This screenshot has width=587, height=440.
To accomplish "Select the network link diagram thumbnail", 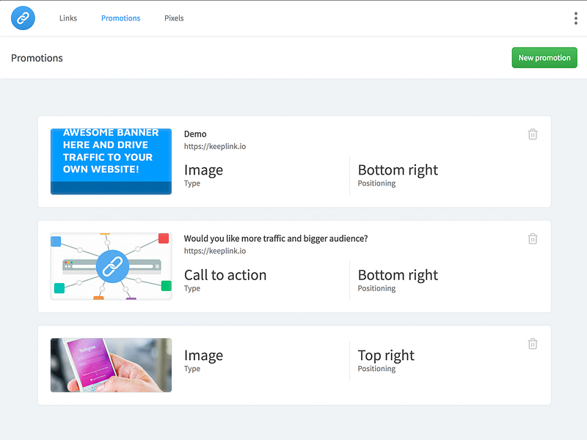I will click(111, 266).
